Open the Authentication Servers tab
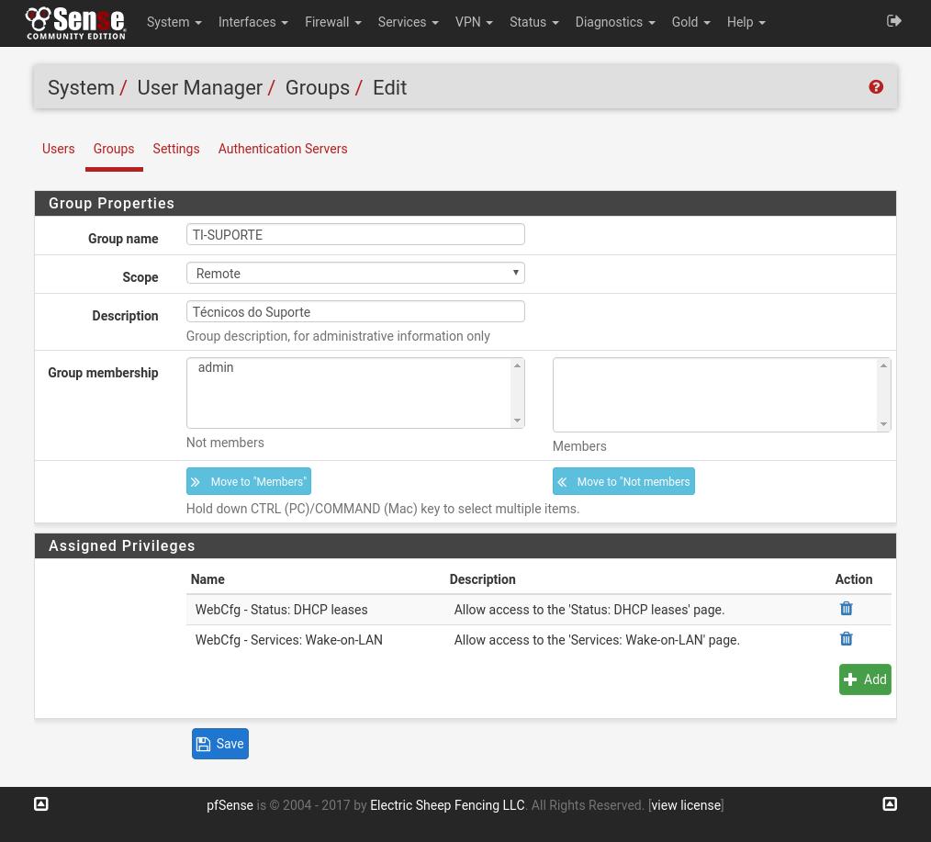The width and height of the screenshot is (931, 842). 283,149
